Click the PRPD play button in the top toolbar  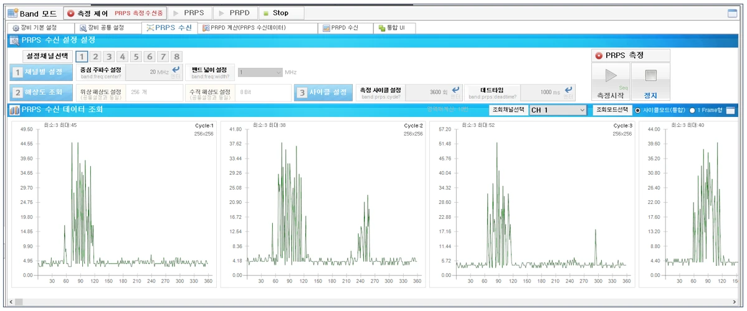coord(234,13)
